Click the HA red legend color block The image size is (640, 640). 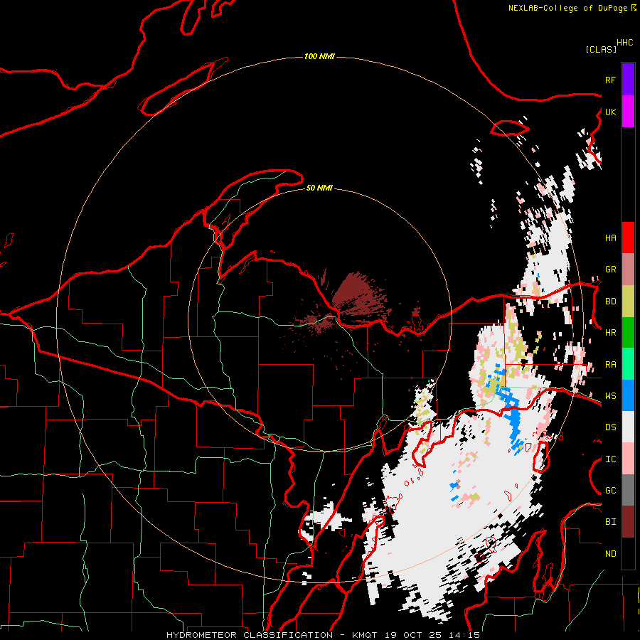point(628,238)
